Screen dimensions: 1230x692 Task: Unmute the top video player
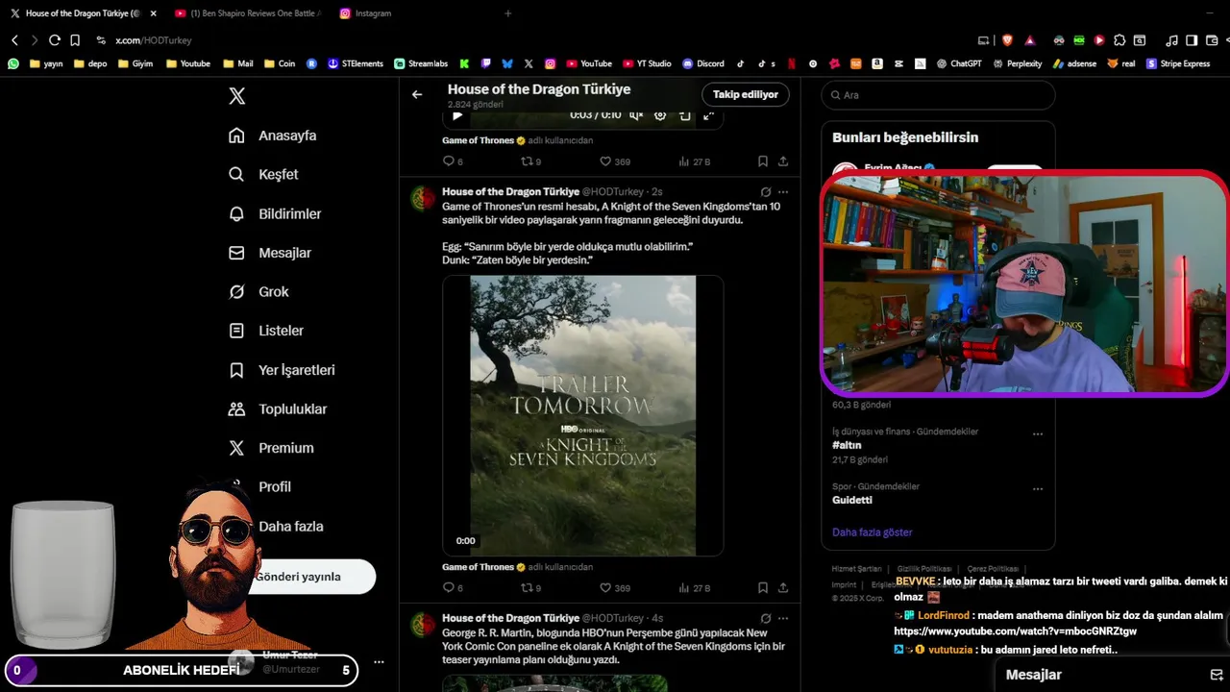(635, 115)
